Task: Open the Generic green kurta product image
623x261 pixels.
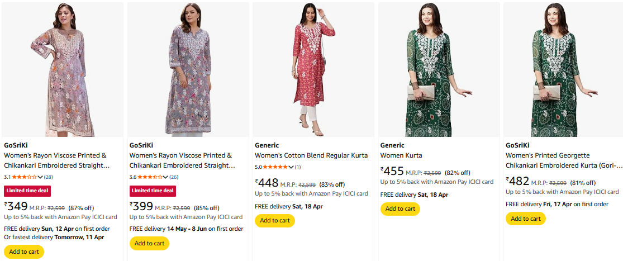Action: (439, 70)
